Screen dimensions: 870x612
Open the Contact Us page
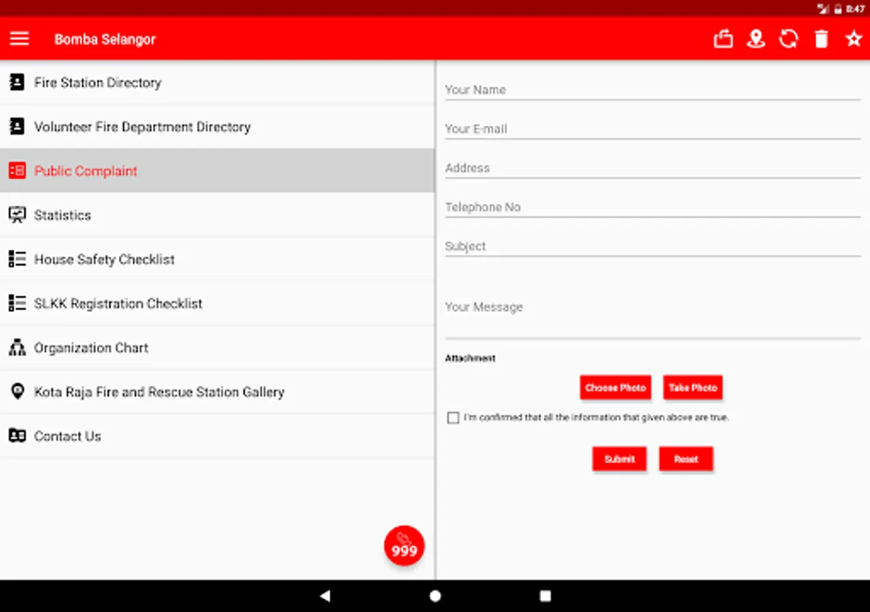click(x=217, y=436)
